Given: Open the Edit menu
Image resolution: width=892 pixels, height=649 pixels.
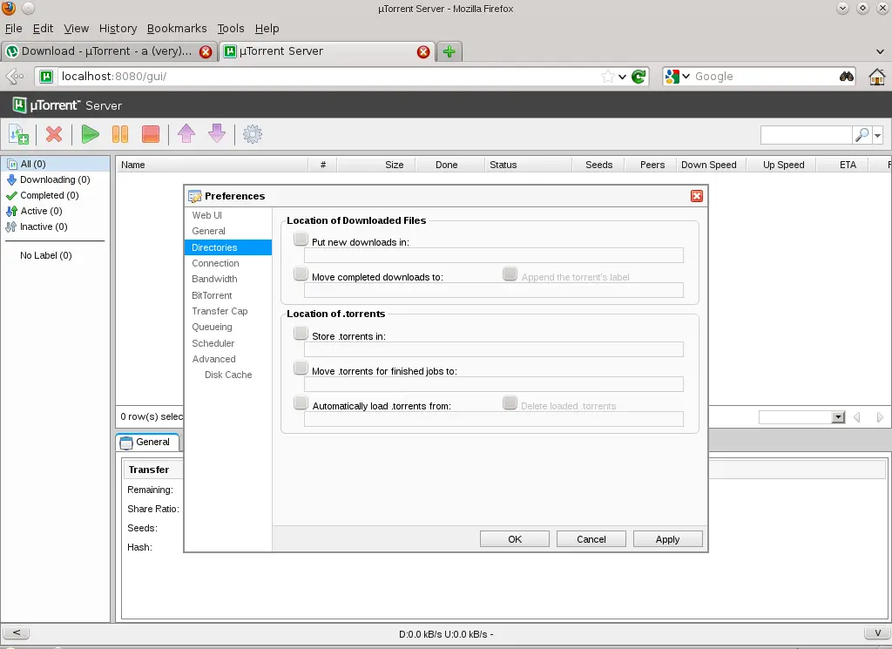Looking at the screenshot, I should point(44,29).
